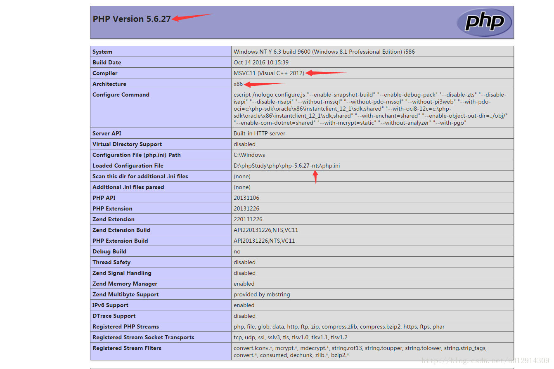Click the 'Configure Command' label

pos(121,95)
